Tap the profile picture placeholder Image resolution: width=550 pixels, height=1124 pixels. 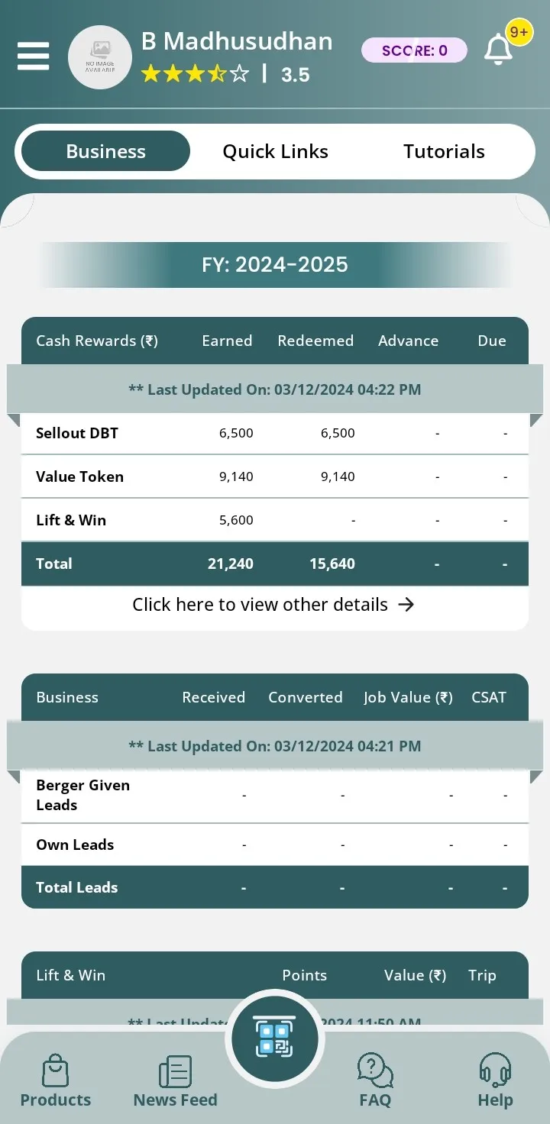pyautogui.click(x=100, y=57)
